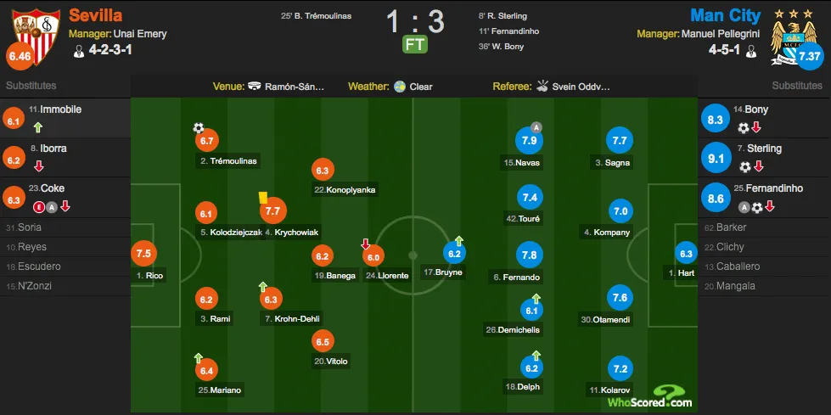Click the assist icon above Navas
This screenshot has width=831, height=415.
pos(536,127)
